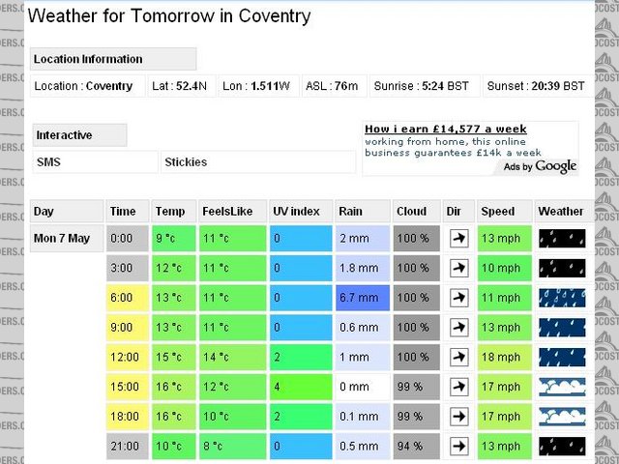
Task: Select the Mon 7 May day cell
Action: click(67, 238)
